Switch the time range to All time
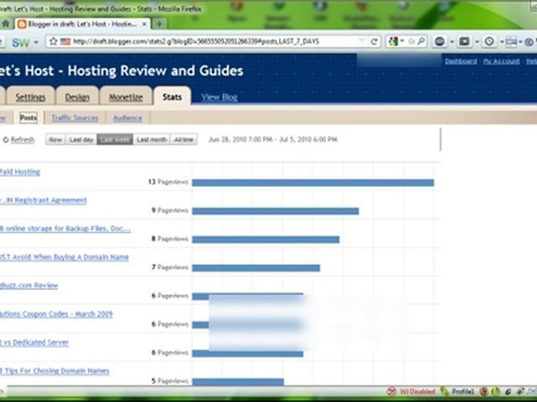This screenshot has width=537, height=402. click(183, 140)
